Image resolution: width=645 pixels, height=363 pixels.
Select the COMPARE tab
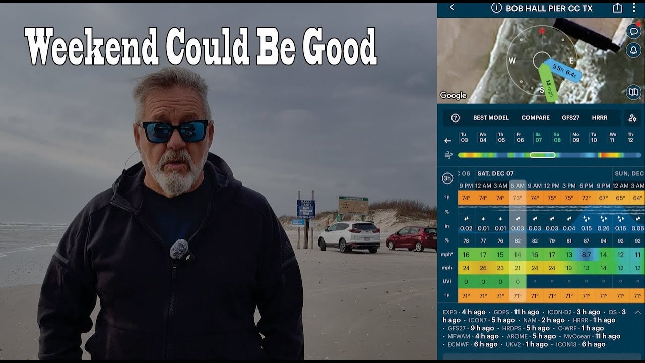point(535,118)
